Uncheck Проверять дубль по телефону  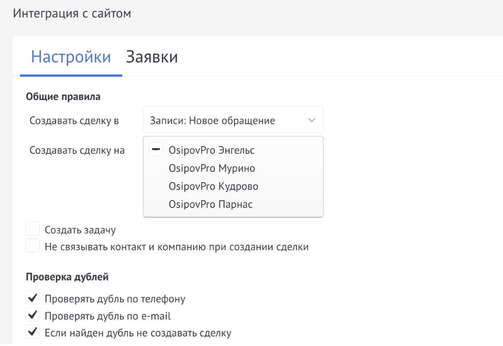point(33,298)
